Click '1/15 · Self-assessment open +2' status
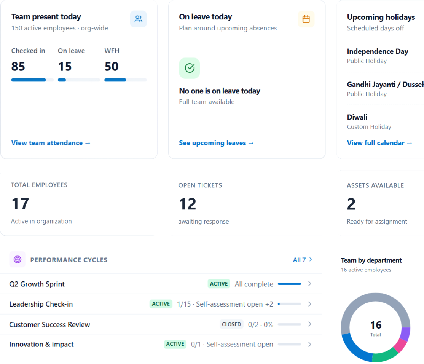The image size is (424, 364). click(225, 304)
